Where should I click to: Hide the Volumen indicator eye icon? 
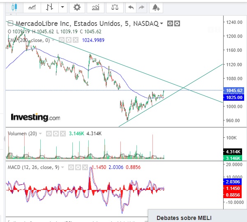pos(49,134)
